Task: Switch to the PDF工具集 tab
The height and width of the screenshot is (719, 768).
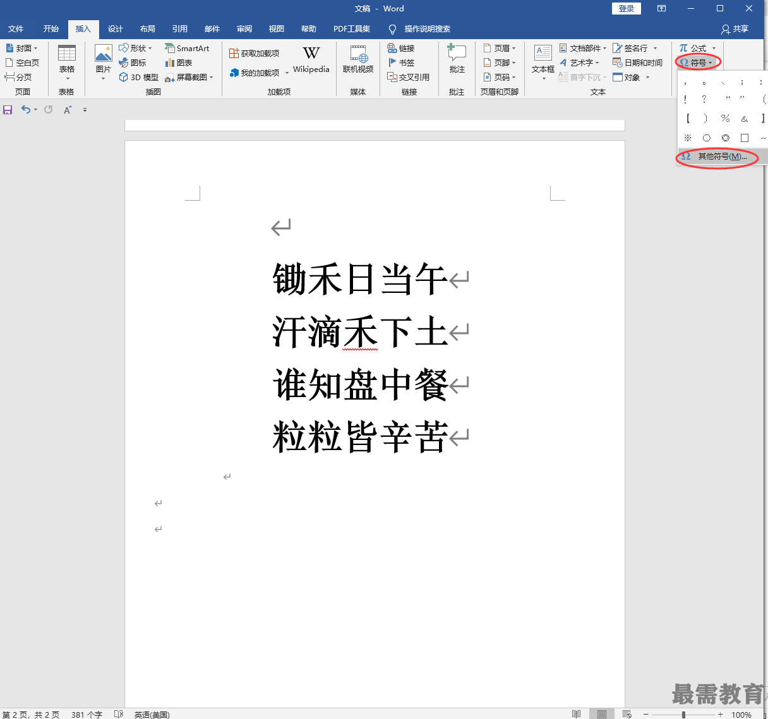Action: pos(352,29)
